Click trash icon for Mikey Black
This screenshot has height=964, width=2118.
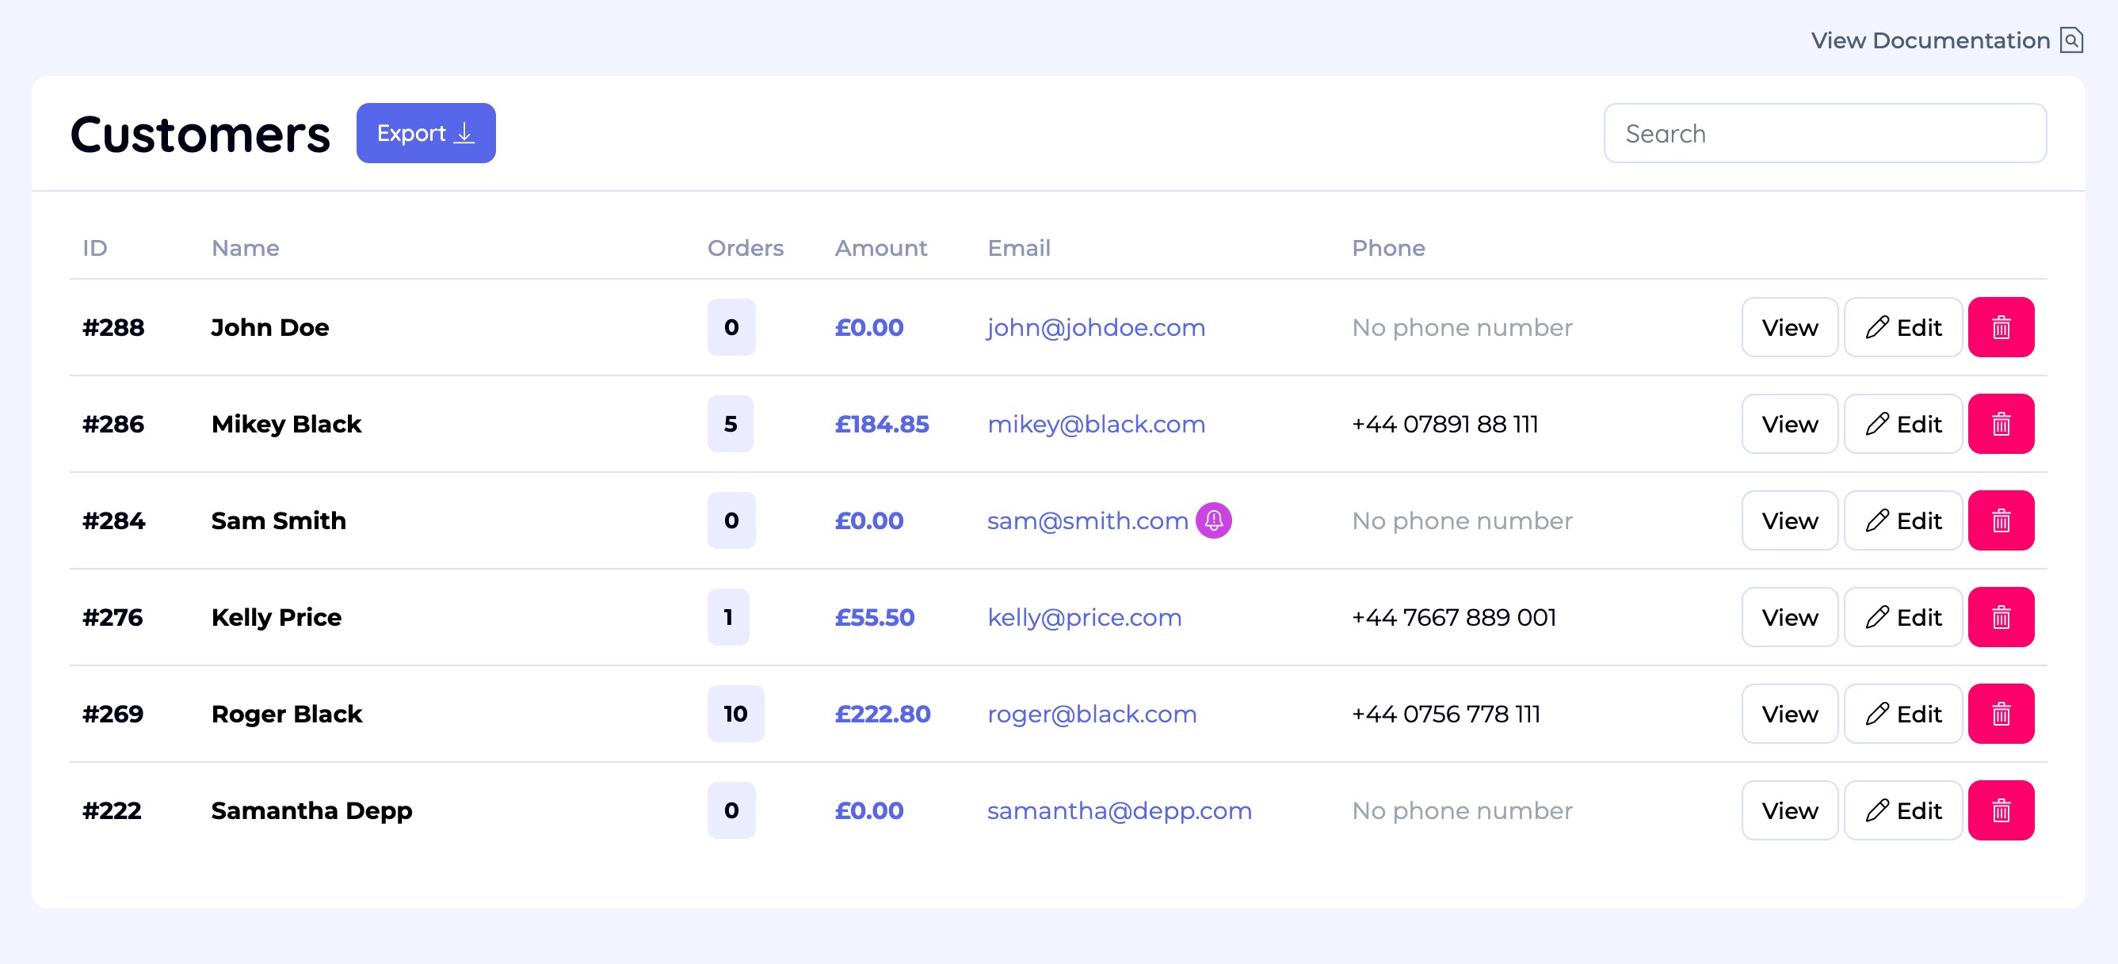[x=2001, y=424]
